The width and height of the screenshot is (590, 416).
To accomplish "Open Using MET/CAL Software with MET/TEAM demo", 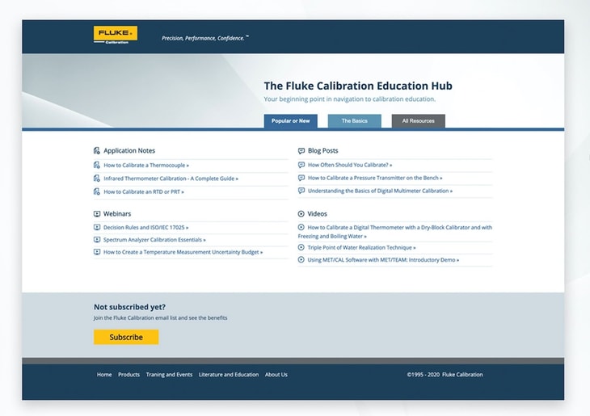I will (x=383, y=260).
